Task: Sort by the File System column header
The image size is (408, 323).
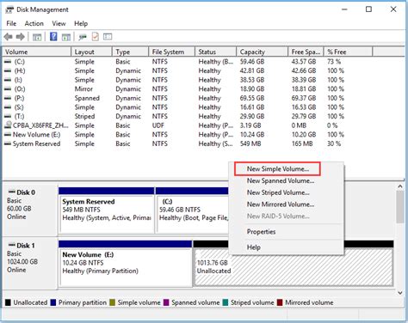Action: pos(172,52)
